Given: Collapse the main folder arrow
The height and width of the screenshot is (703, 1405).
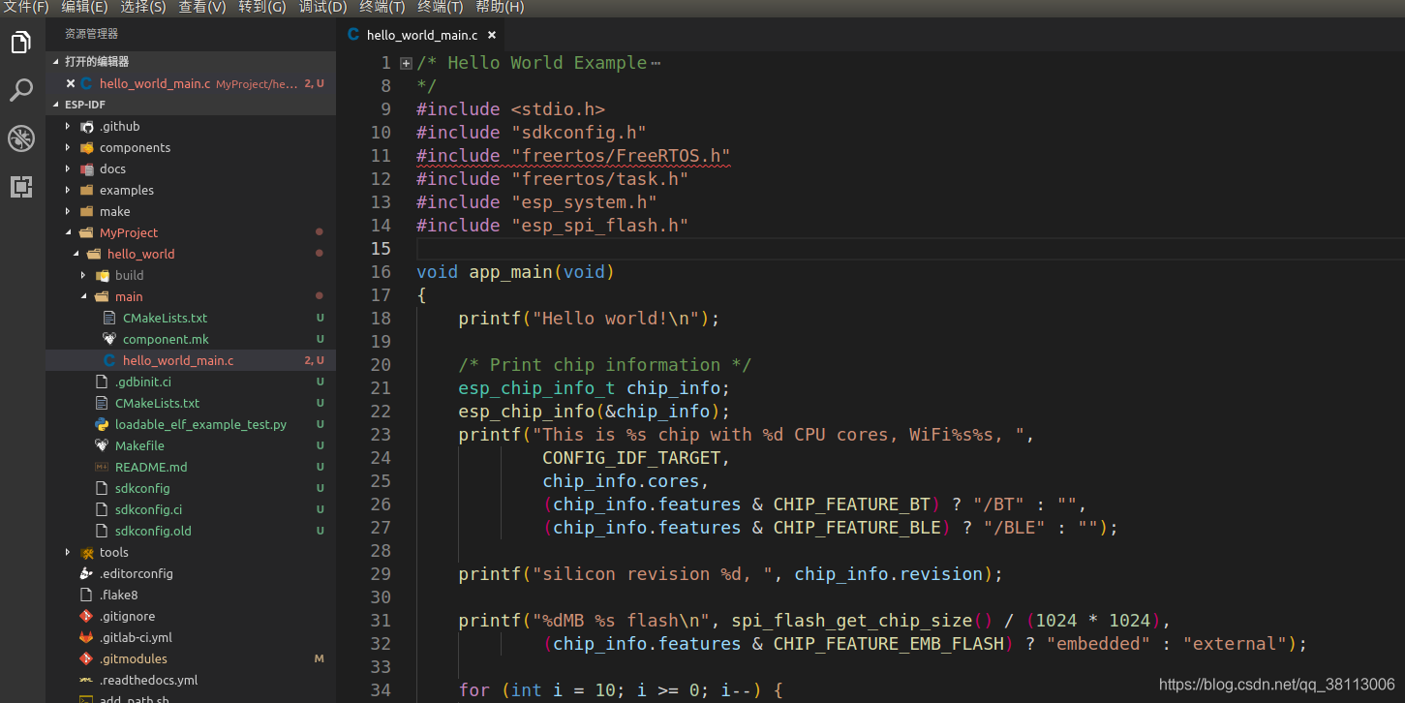Looking at the screenshot, I should click(x=83, y=297).
